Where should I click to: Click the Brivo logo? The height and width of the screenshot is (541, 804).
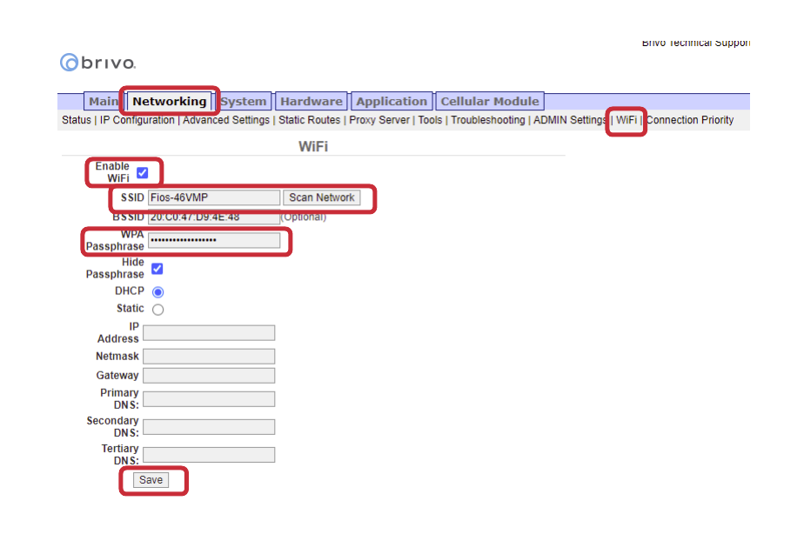97,63
